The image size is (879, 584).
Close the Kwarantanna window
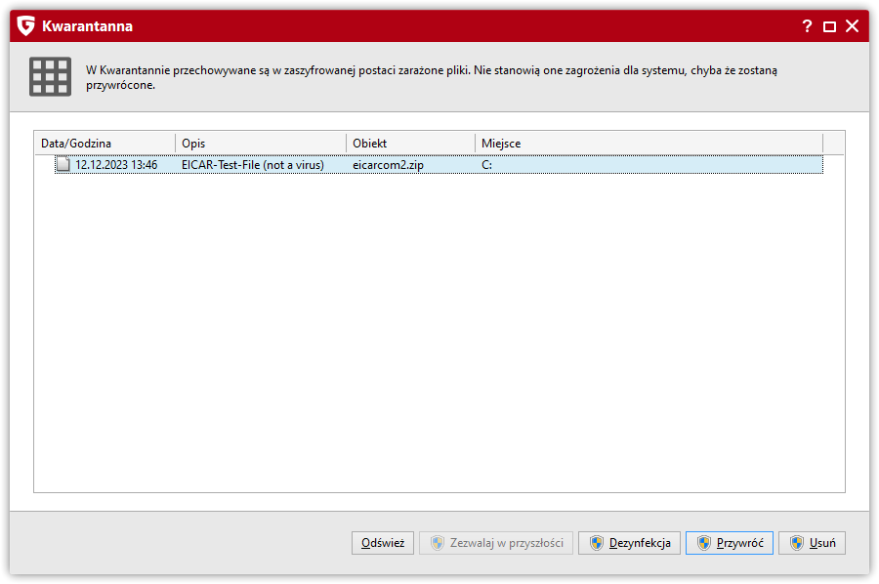[x=852, y=26]
